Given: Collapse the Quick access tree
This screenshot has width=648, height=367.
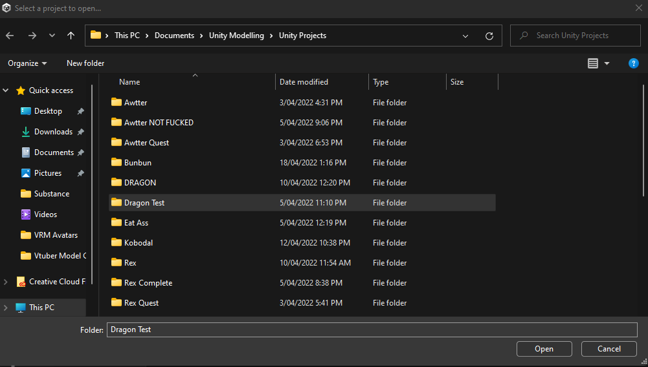Looking at the screenshot, I should click(6, 90).
